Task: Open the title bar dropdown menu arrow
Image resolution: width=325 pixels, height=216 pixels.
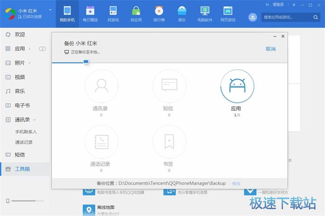Action: point(294,5)
